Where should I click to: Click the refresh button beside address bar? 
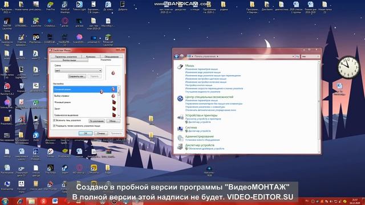pyautogui.click(x=298, y=56)
